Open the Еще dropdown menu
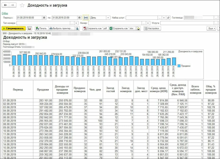This screenshot has width=220, height=159. (211, 28)
